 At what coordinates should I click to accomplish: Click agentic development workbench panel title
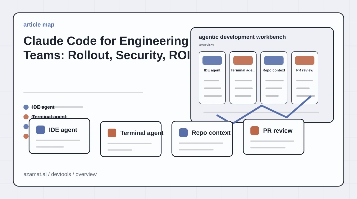[242, 37]
